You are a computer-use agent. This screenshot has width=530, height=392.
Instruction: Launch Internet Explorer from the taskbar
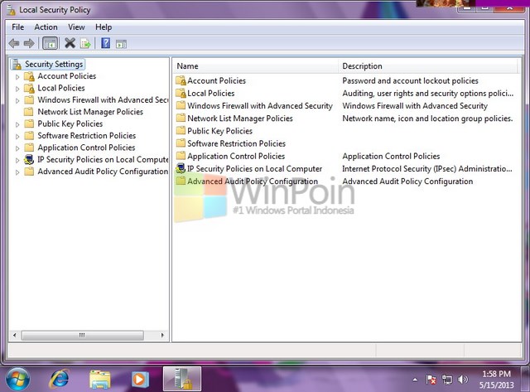(x=60, y=379)
